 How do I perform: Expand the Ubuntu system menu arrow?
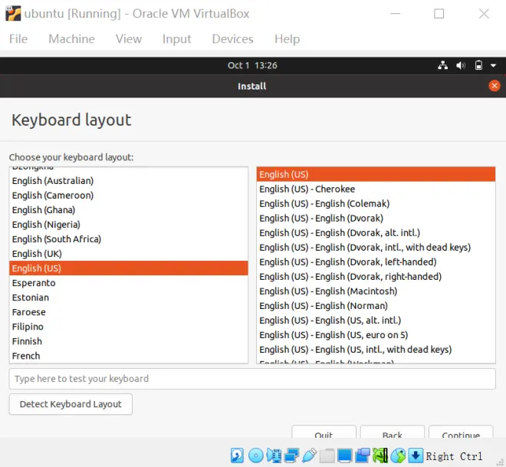point(493,65)
